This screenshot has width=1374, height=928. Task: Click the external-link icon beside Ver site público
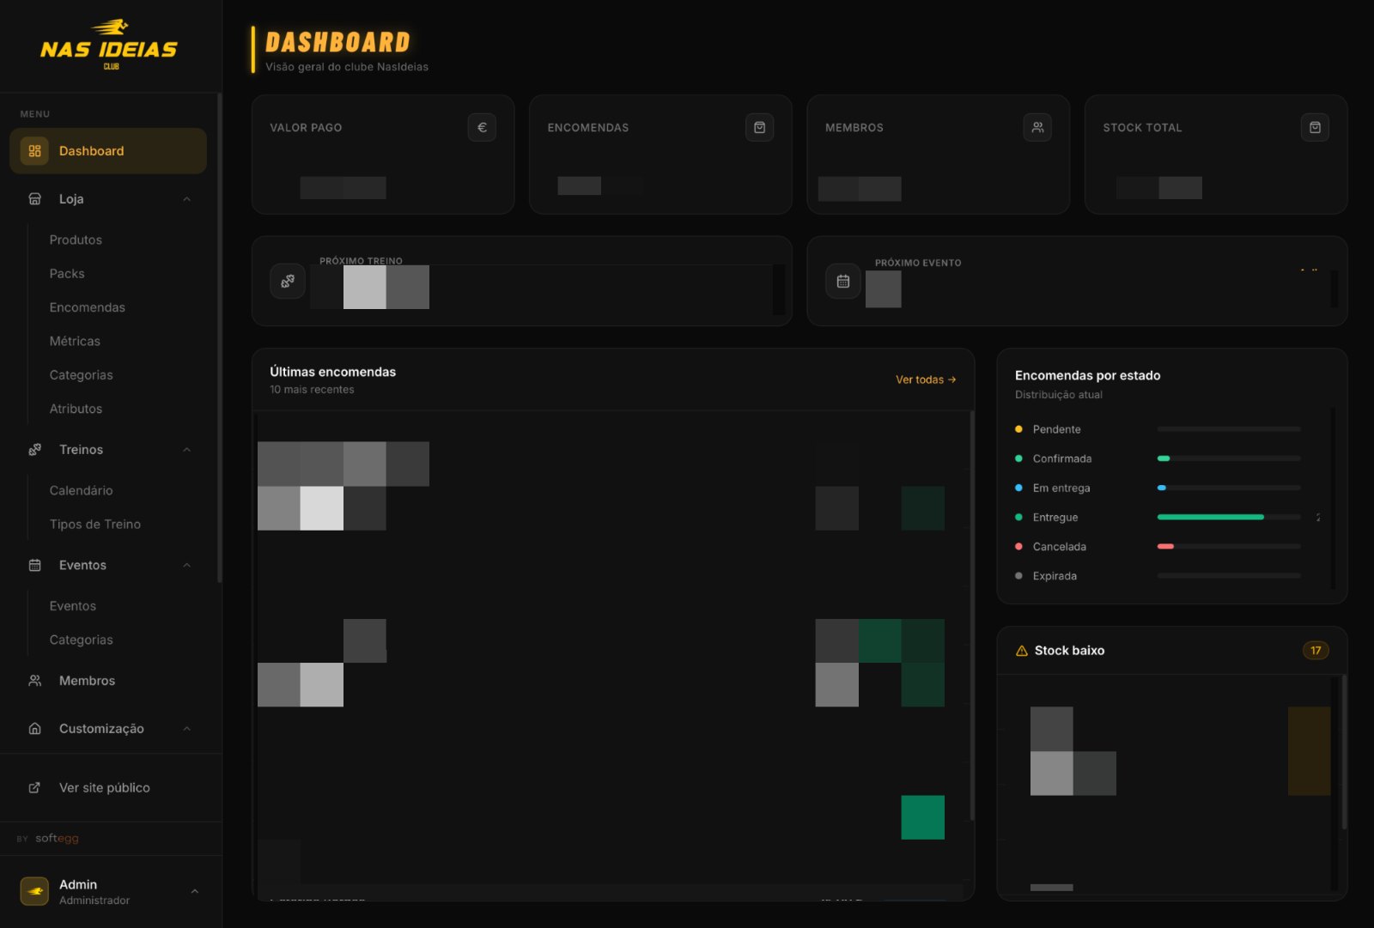tap(34, 788)
